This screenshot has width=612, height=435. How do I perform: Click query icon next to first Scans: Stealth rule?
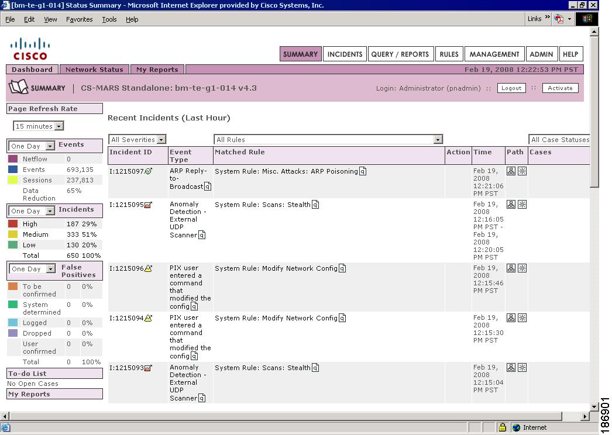[315, 205]
